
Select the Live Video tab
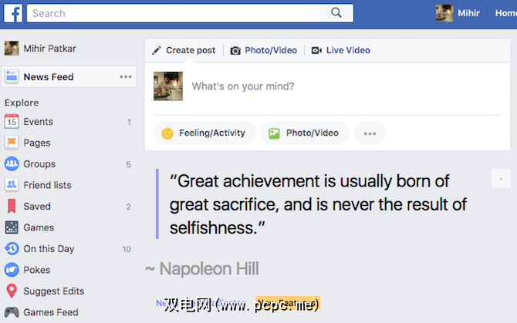click(x=348, y=50)
